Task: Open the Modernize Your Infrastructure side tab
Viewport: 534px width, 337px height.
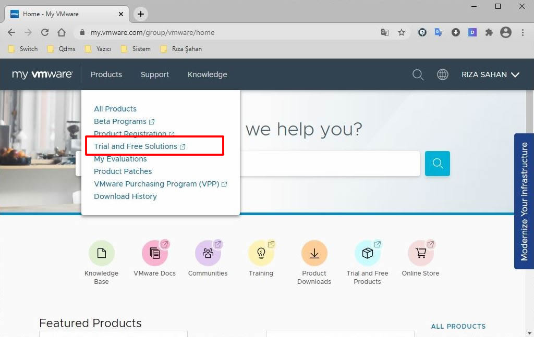Action: click(524, 202)
